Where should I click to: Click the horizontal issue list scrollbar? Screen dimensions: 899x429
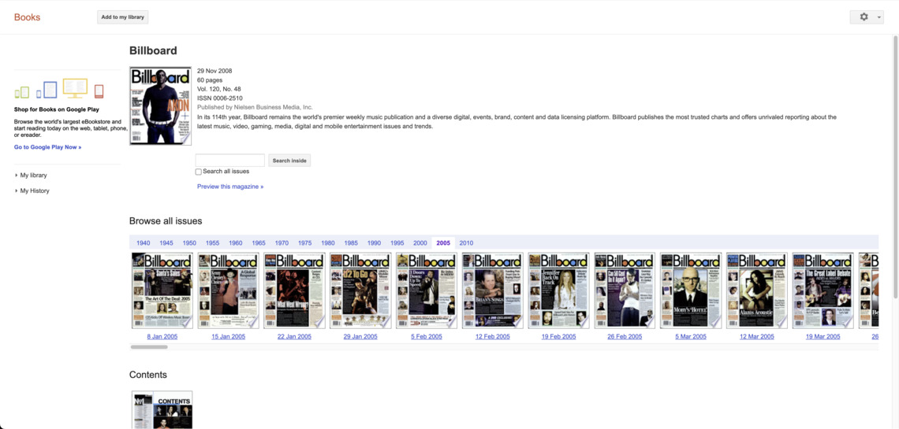coord(149,347)
